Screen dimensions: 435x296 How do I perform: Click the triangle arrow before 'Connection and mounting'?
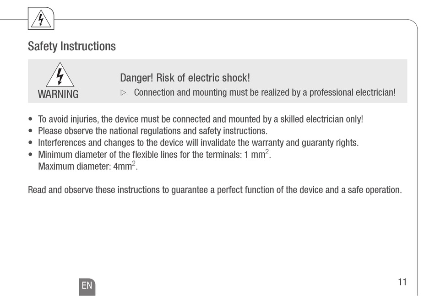(124, 92)
